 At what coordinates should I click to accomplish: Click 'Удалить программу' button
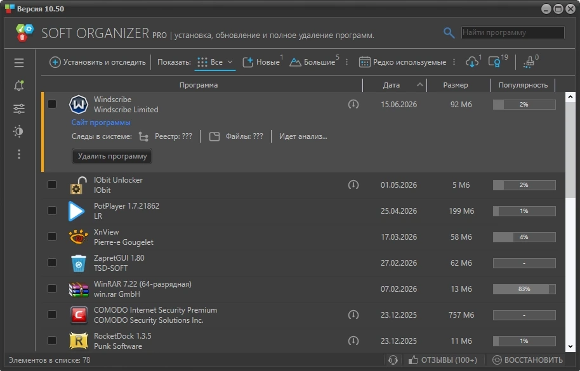[x=112, y=156]
